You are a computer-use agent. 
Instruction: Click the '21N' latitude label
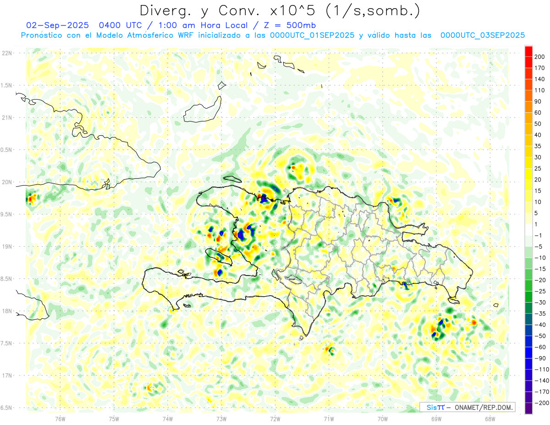point(7,117)
